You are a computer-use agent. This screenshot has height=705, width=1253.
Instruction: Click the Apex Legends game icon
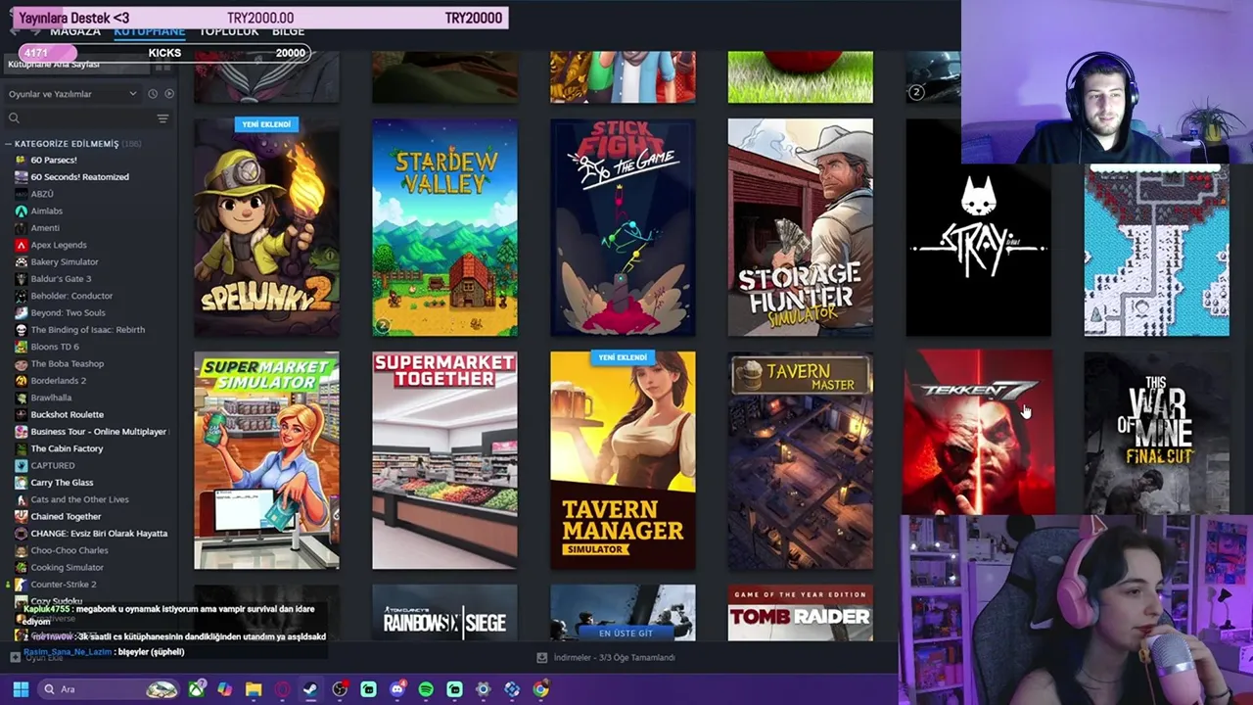(x=21, y=245)
